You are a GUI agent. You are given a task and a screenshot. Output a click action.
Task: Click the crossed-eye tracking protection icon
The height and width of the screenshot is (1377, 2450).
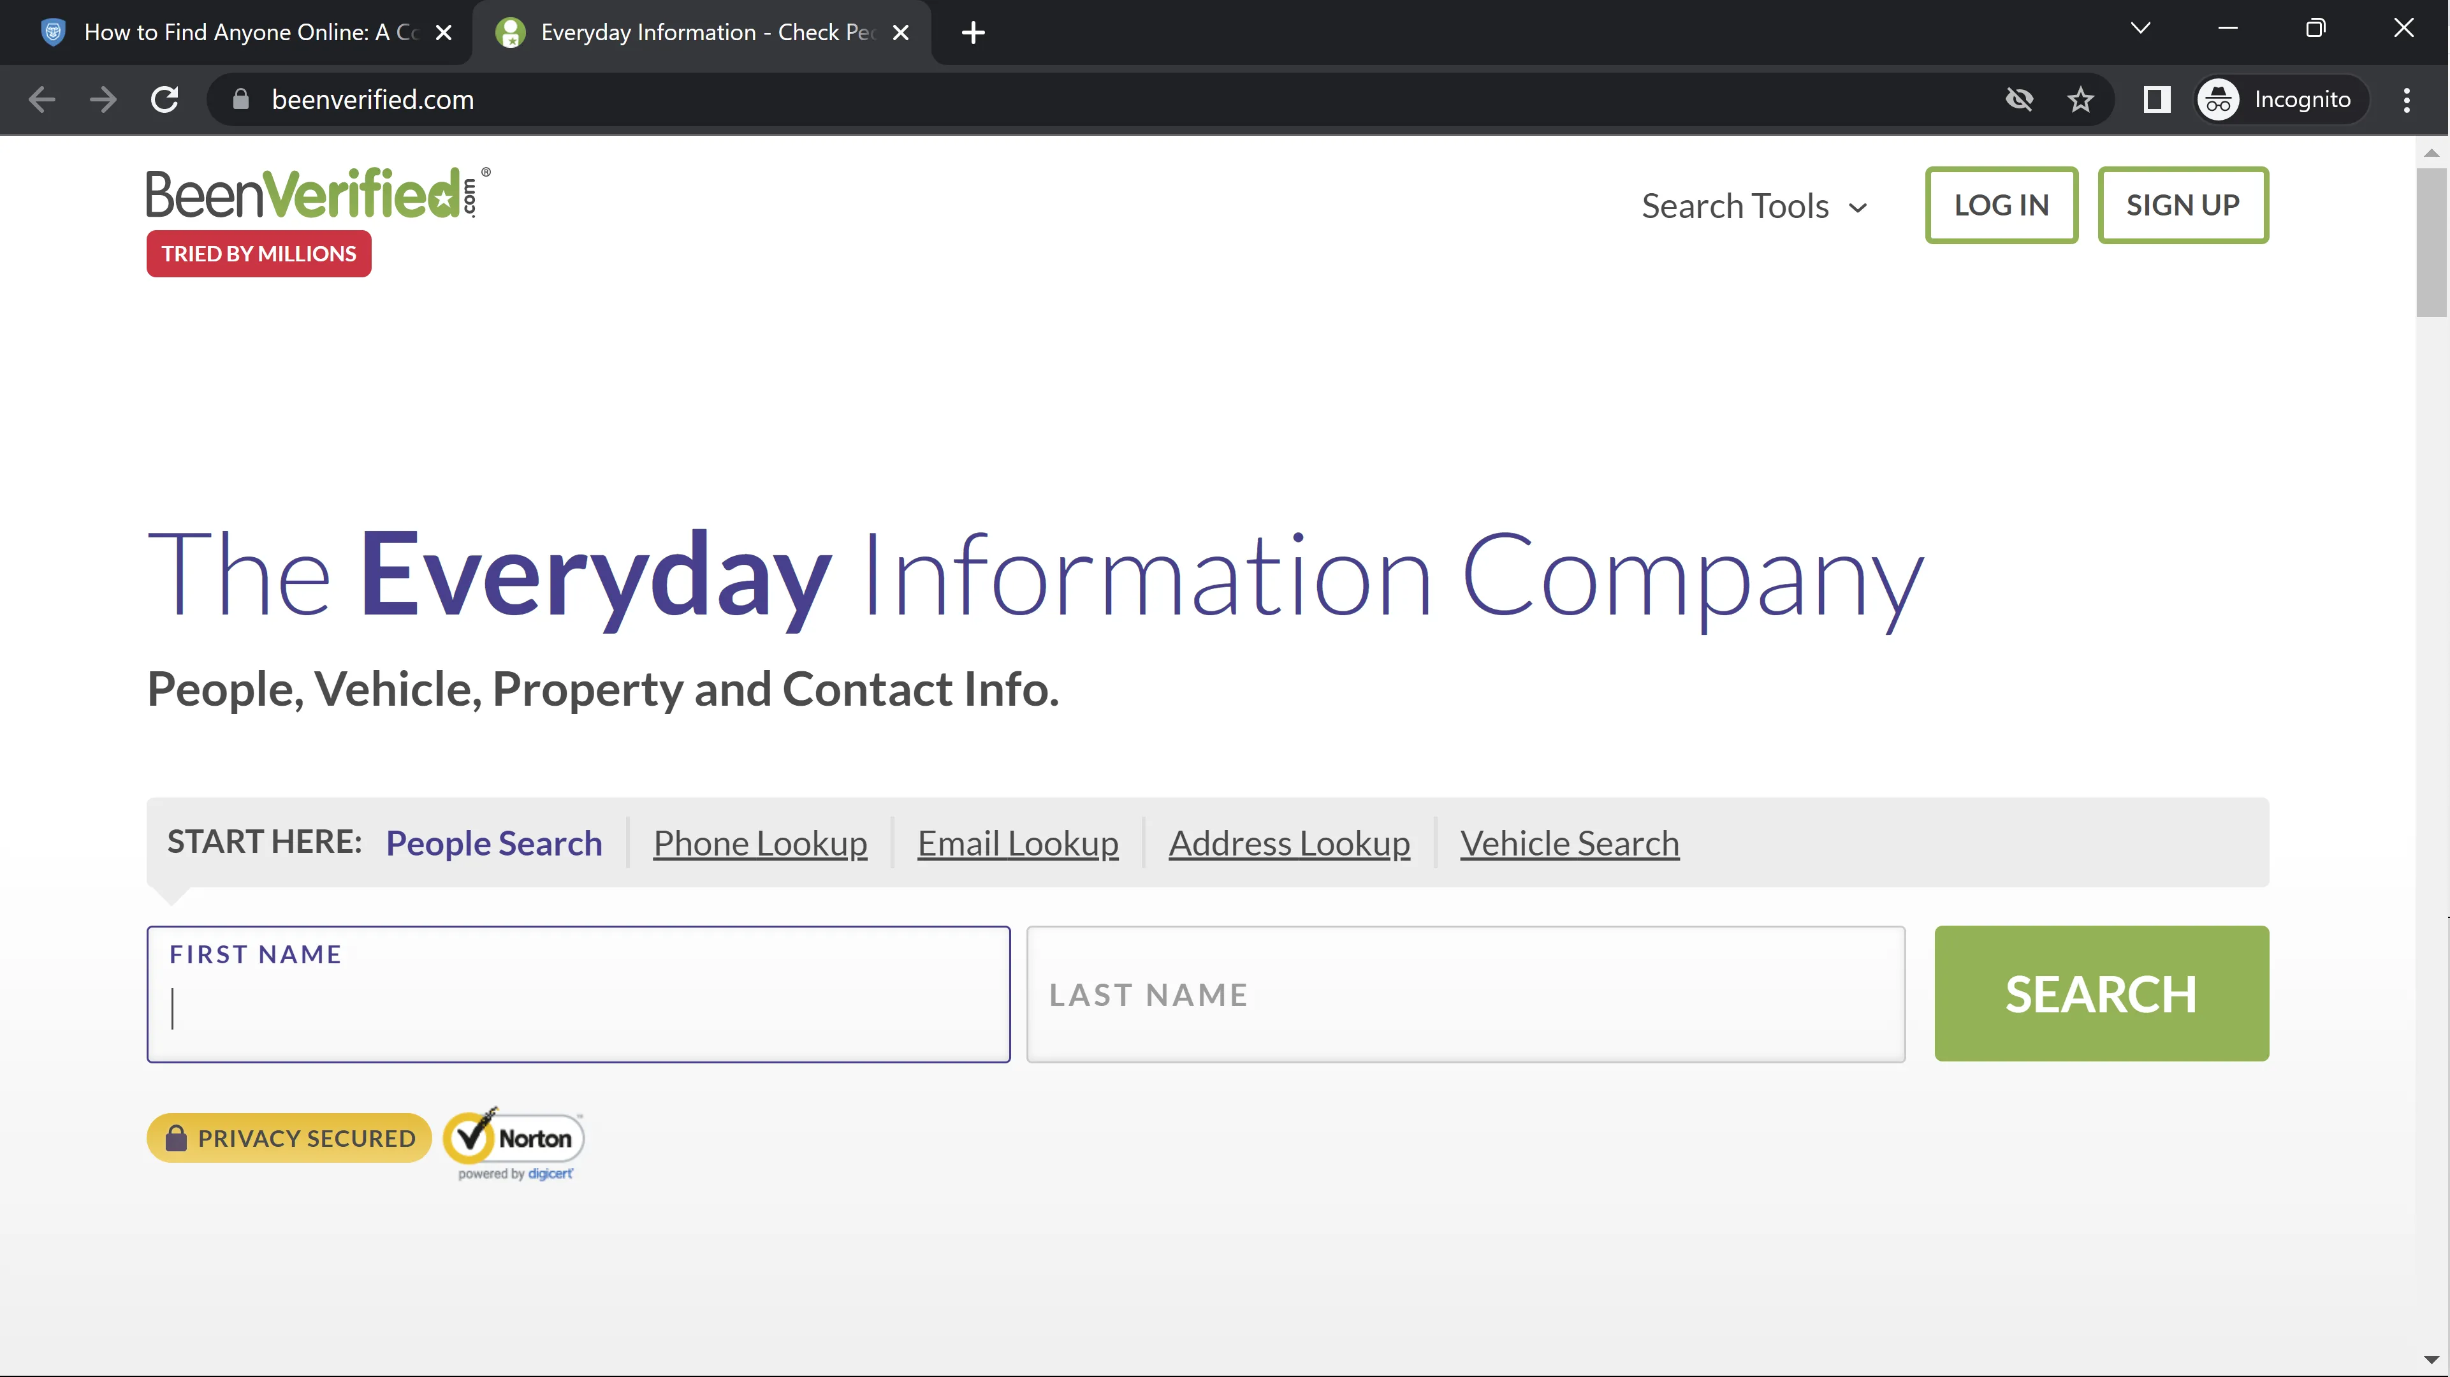coord(2018,100)
